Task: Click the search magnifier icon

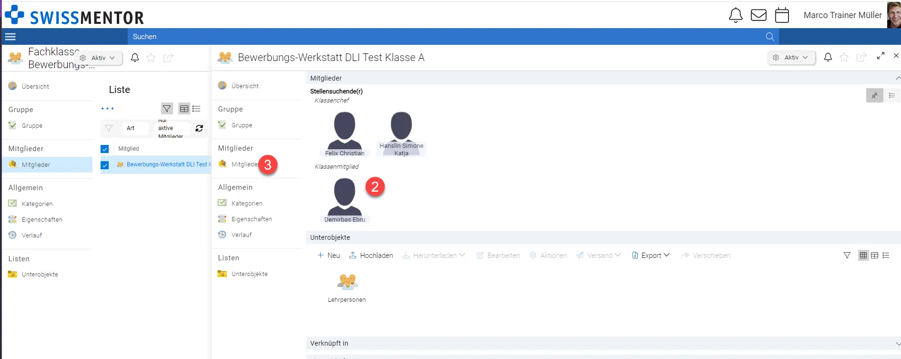Action: click(x=770, y=37)
